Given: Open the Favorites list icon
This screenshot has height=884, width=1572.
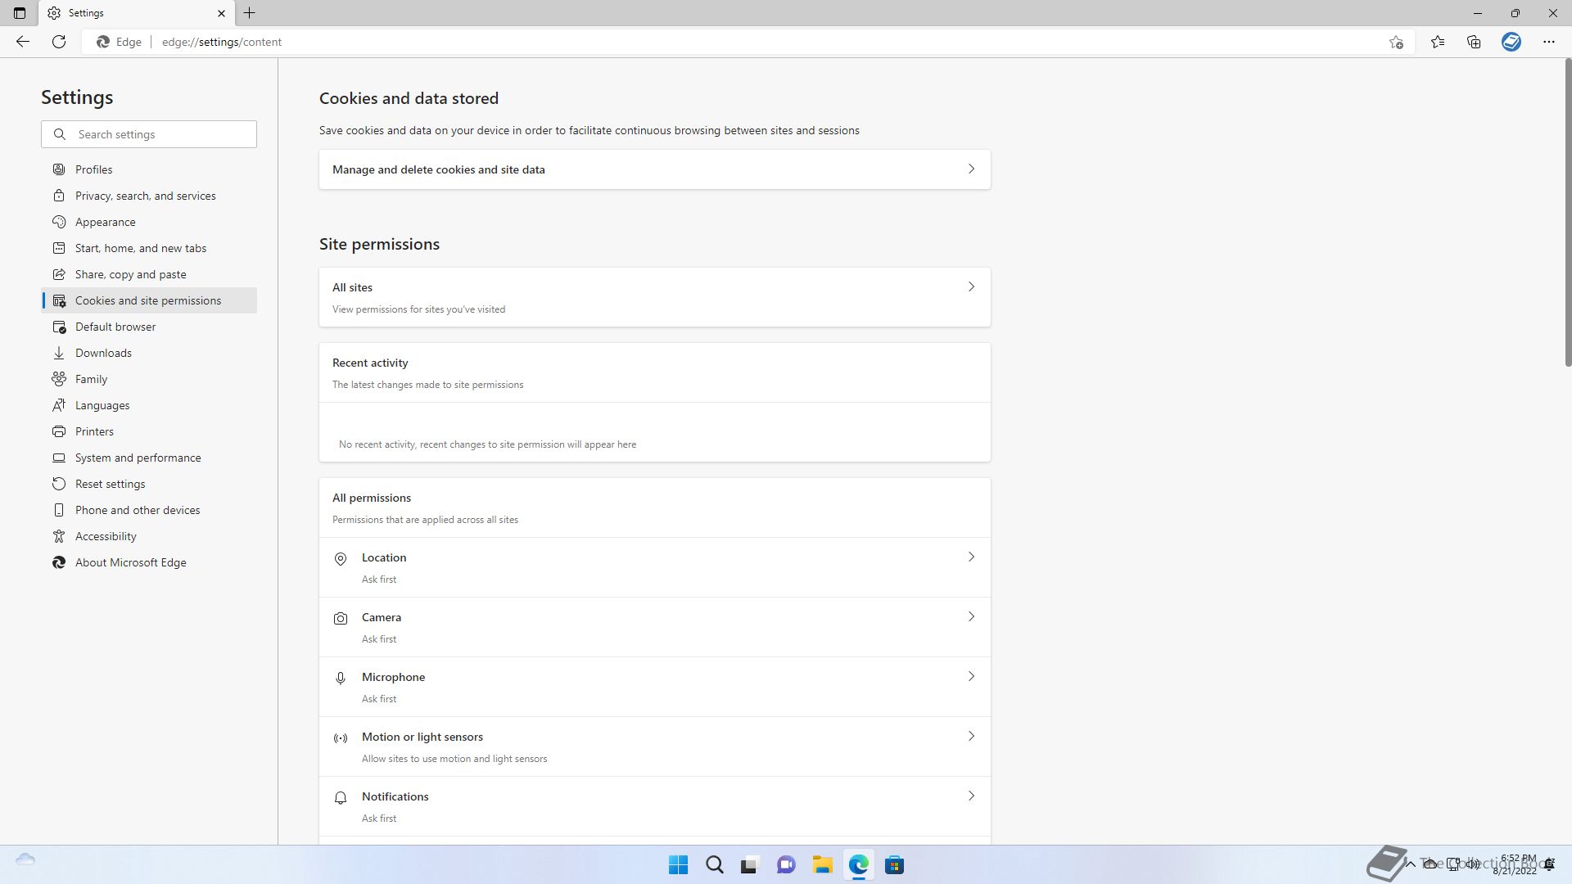Looking at the screenshot, I should tap(1438, 42).
